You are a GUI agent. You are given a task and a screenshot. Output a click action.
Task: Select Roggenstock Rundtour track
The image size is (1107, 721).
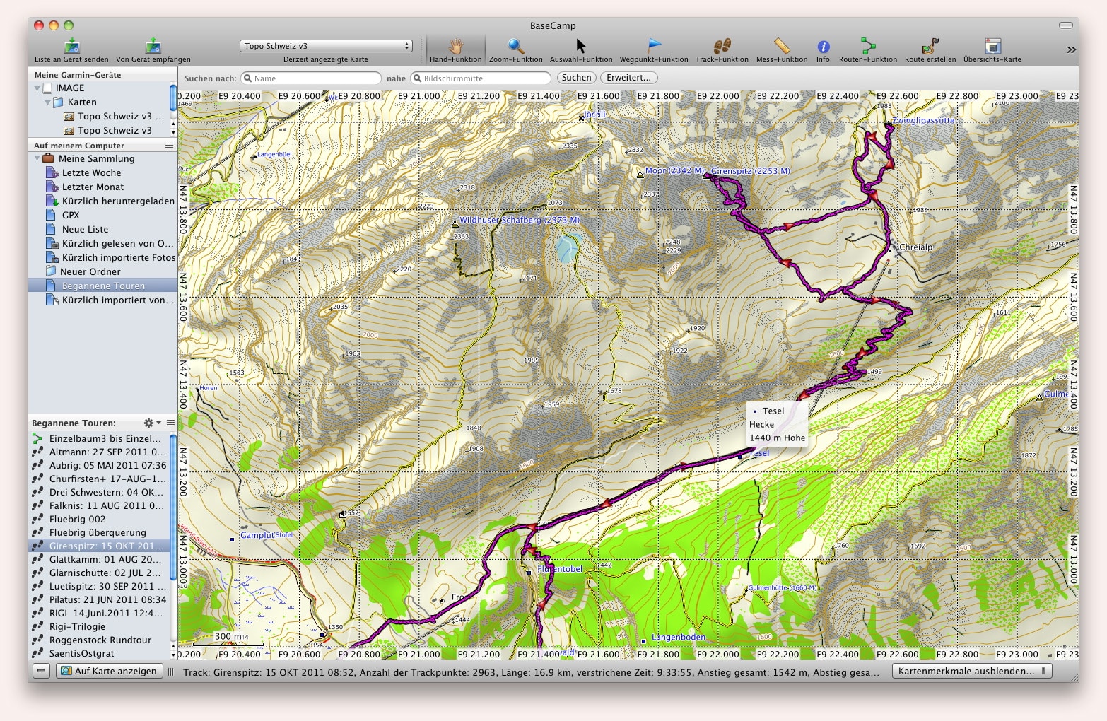tap(99, 640)
